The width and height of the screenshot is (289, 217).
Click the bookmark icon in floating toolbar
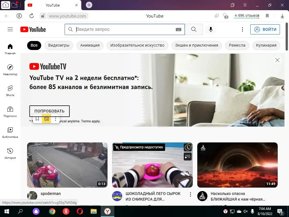point(37,119)
